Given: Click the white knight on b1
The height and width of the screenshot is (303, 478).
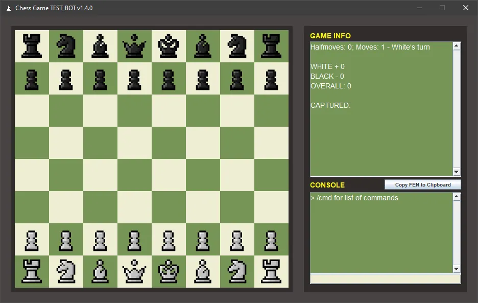Looking at the screenshot, I should click(x=66, y=271).
